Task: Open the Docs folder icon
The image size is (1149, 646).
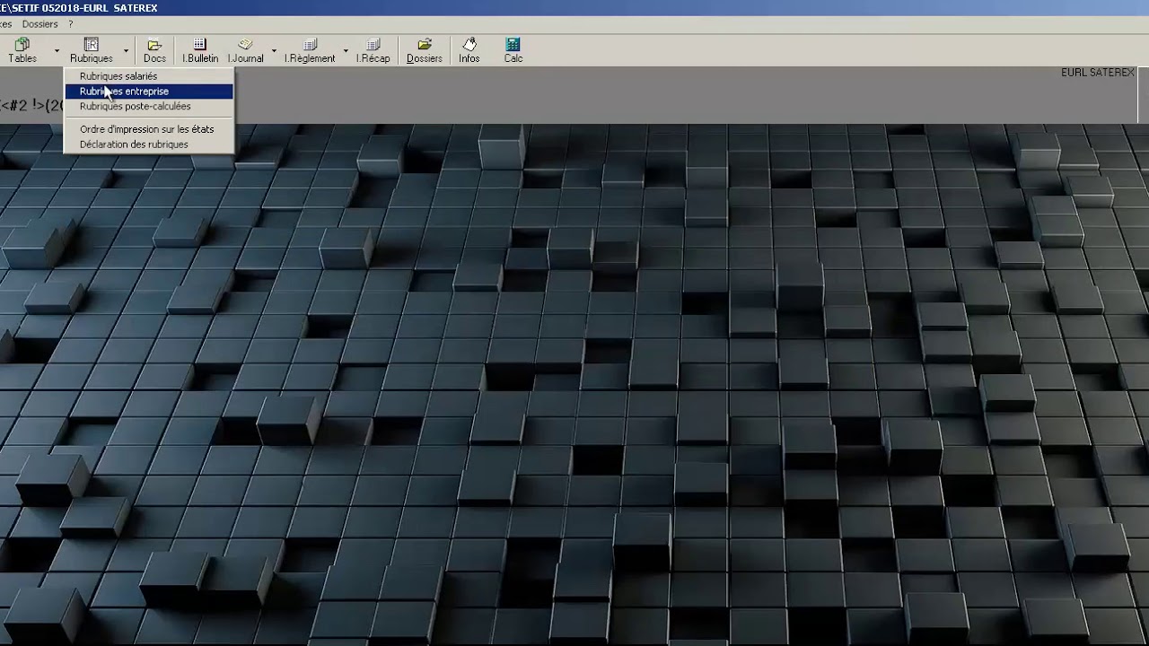Action: [154, 50]
